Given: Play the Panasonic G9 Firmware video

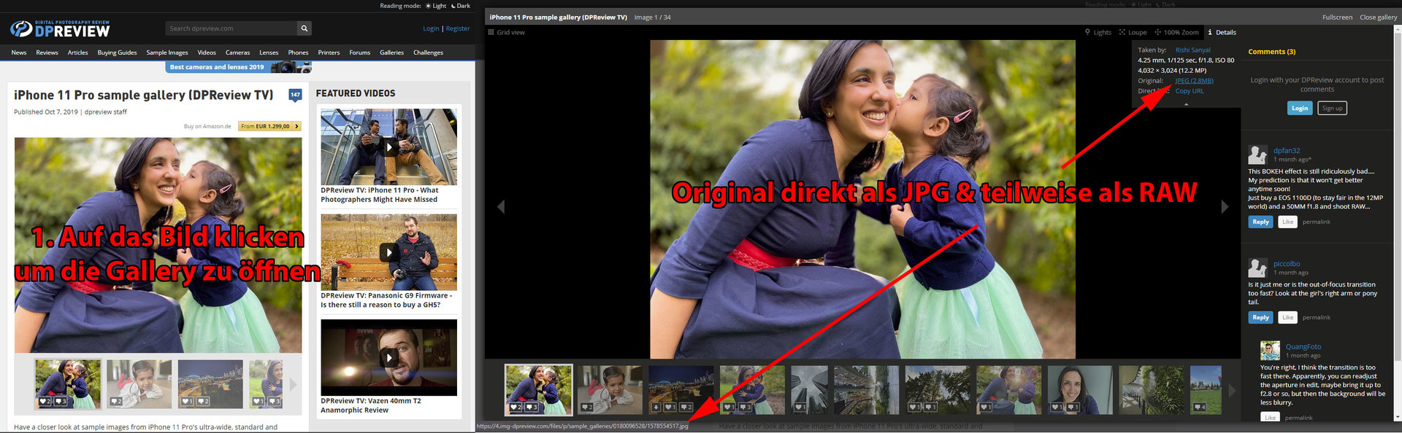Looking at the screenshot, I should [389, 252].
